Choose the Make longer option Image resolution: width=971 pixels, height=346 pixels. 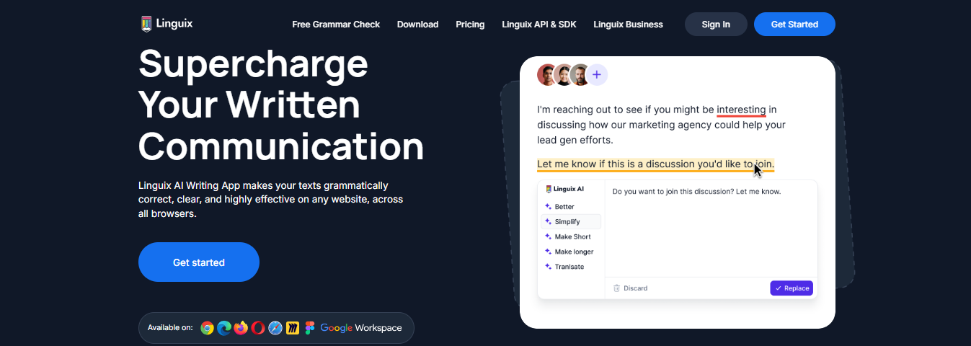pos(570,252)
